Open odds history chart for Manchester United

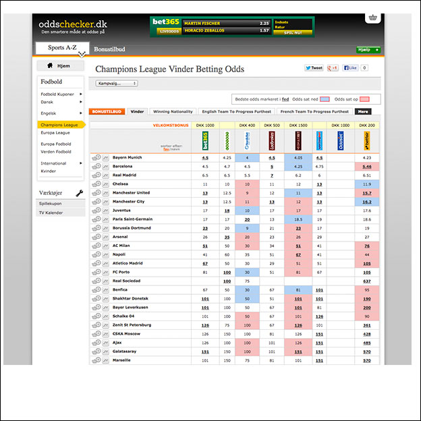pyautogui.click(x=106, y=193)
